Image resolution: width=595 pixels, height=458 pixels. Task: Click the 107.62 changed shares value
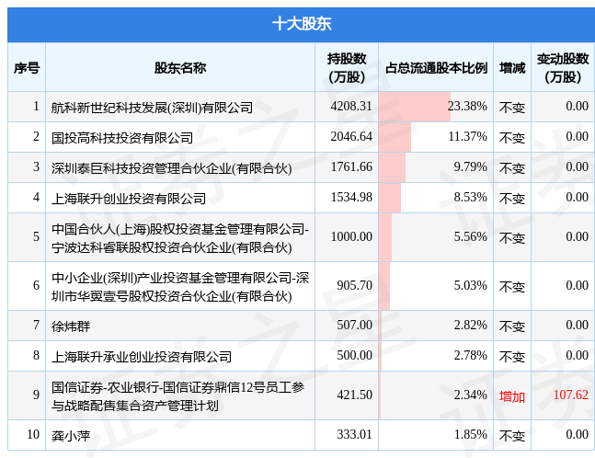[570, 395]
